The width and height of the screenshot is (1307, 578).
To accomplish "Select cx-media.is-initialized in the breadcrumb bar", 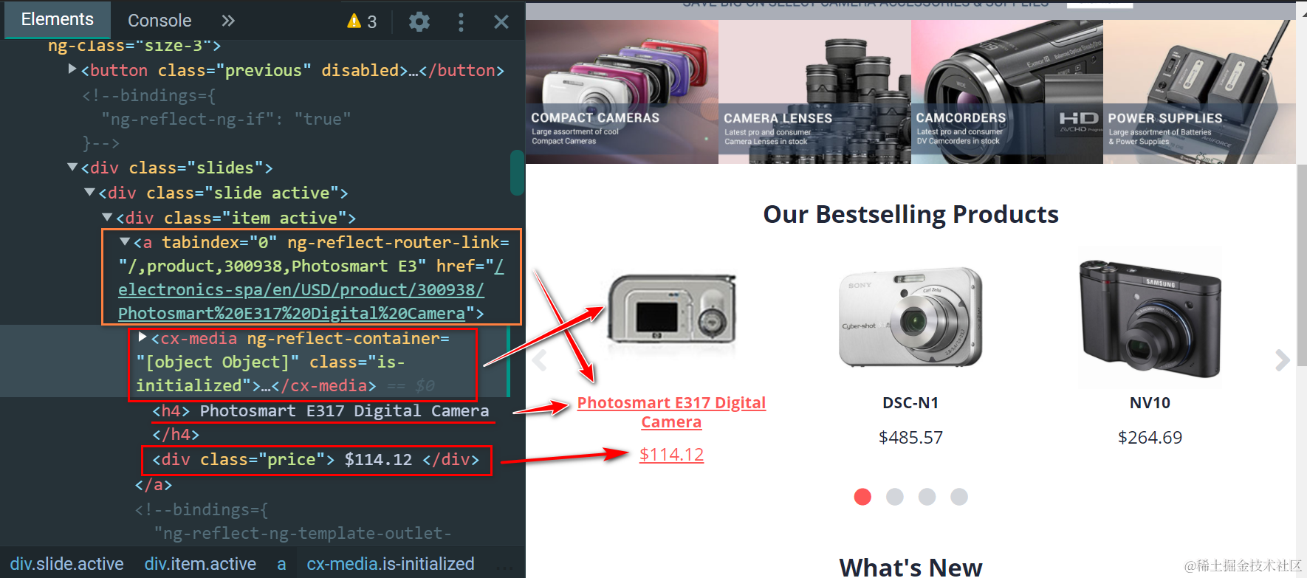I will point(391,564).
